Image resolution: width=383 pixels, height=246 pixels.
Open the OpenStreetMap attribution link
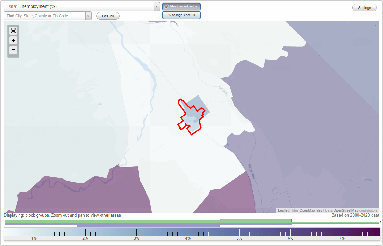[x=346, y=210]
